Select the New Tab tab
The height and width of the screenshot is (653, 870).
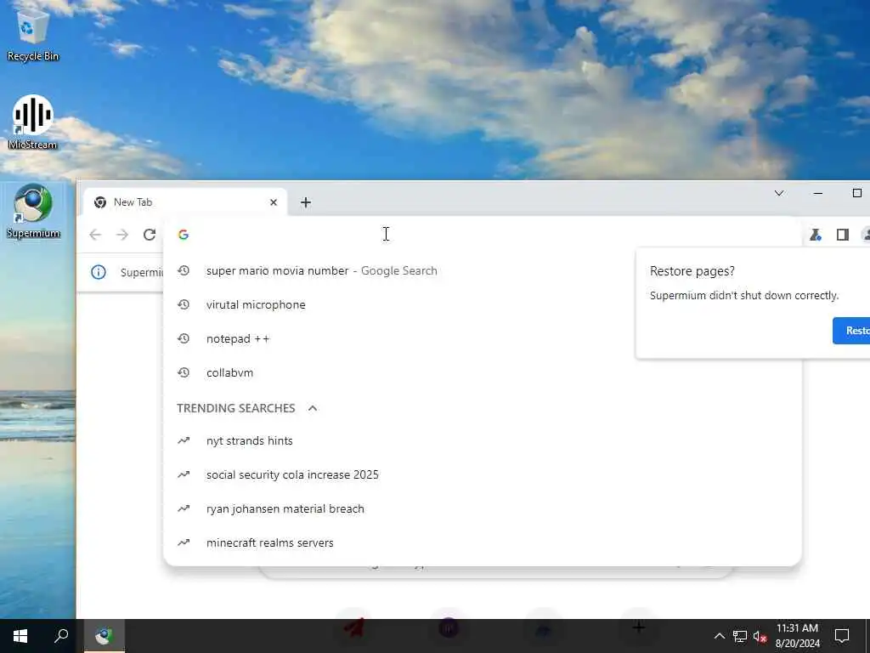(184, 202)
